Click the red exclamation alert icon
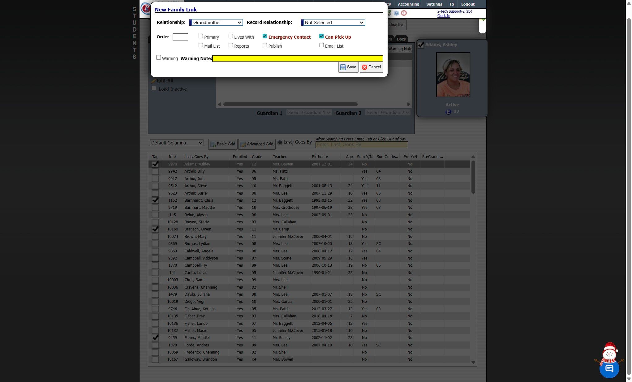 click(404, 13)
